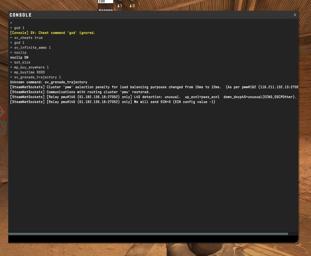The height and width of the screenshot is (256, 311).
Task: Click the console horizontal scrollbar thumb
Action: (148, 234)
